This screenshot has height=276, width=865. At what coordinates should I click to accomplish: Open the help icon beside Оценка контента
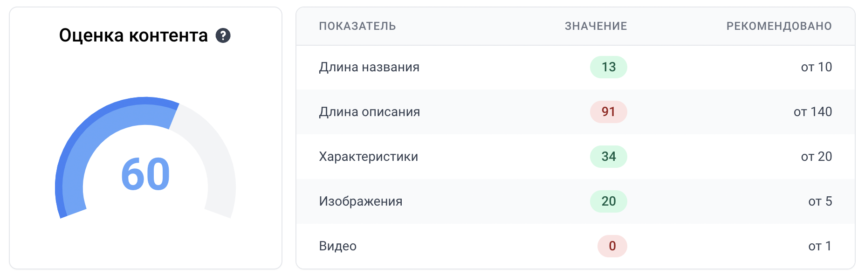coord(223,35)
